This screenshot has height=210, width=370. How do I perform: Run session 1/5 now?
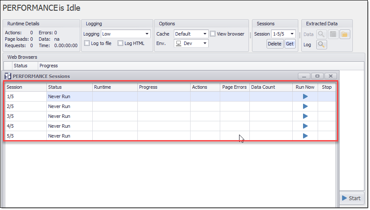(x=305, y=96)
